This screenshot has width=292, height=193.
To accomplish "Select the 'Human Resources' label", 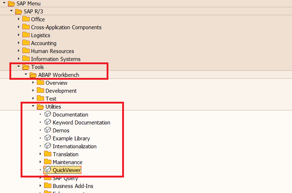I will click(x=53, y=51).
